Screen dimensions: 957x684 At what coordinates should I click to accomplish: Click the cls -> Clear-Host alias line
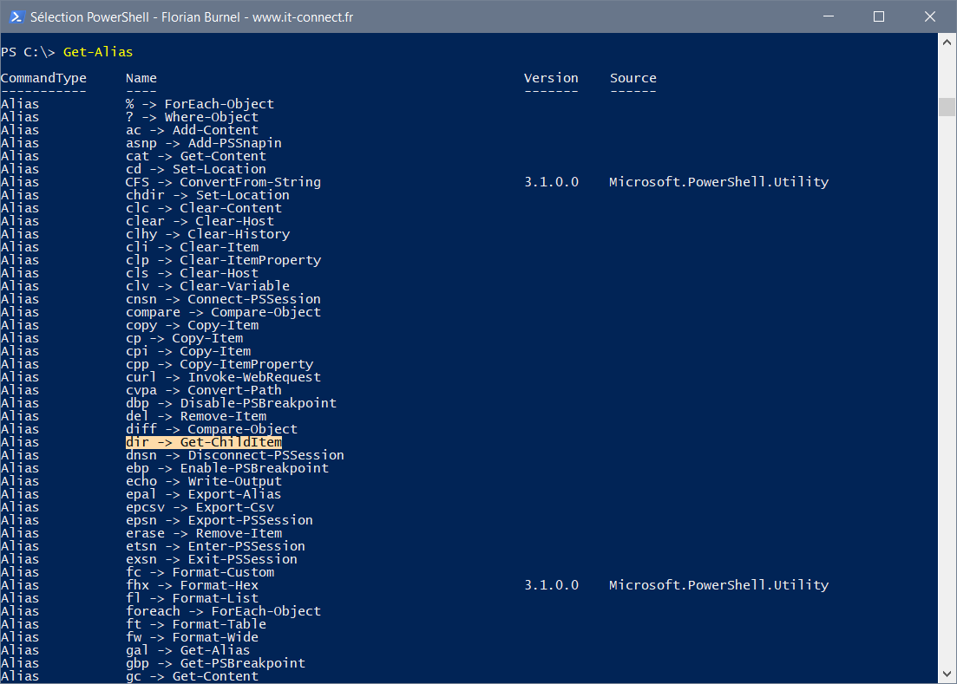point(192,273)
